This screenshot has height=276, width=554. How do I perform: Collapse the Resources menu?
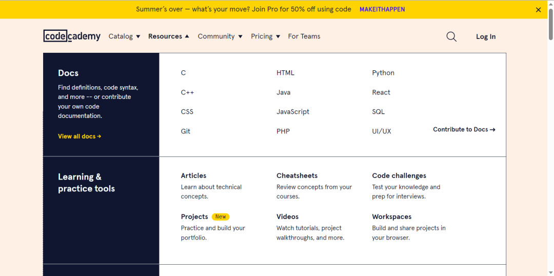coord(169,36)
